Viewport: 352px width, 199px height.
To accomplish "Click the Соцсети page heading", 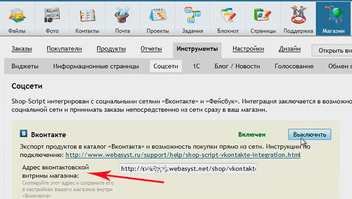I will 27,86.
